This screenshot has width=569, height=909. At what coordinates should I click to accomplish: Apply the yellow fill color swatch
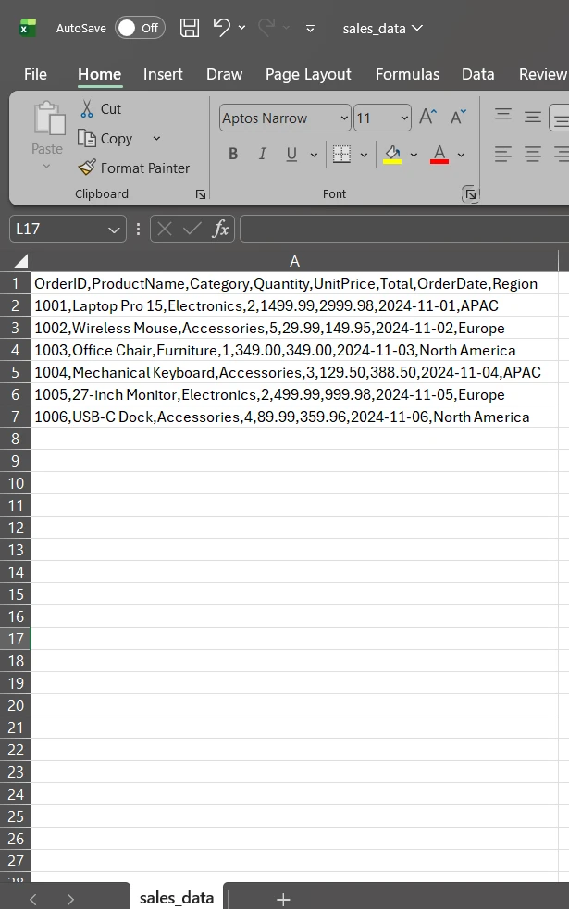pos(393,155)
